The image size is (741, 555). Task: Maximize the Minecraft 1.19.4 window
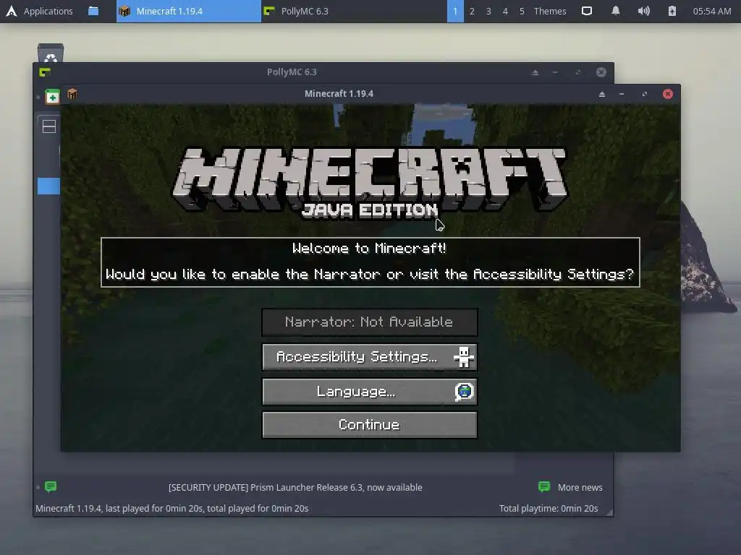(645, 94)
